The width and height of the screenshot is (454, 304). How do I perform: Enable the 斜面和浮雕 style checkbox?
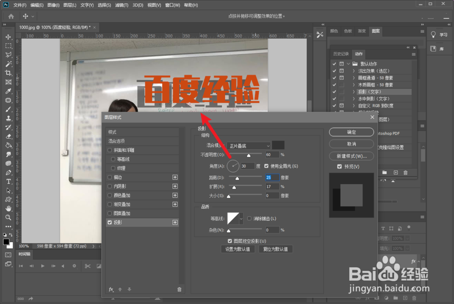click(x=109, y=150)
